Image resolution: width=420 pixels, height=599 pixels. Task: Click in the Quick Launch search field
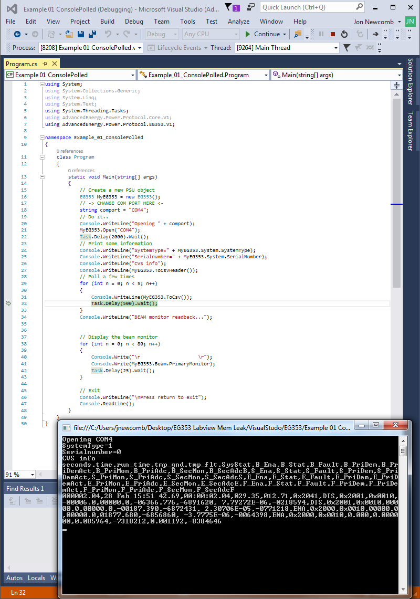(308, 7)
